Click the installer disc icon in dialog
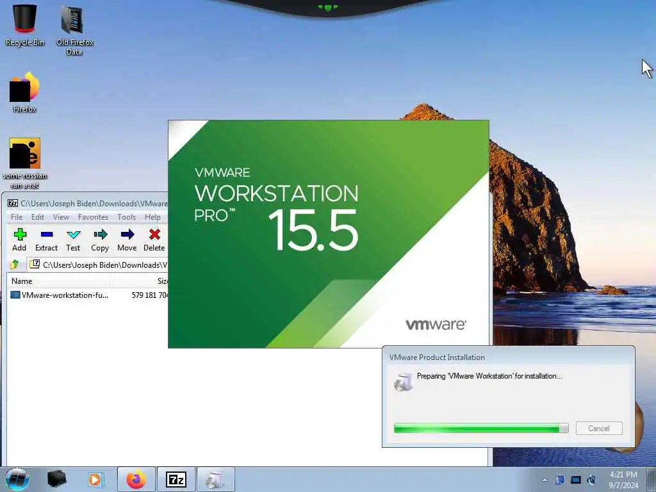The width and height of the screenshot is (656, 492). [404, 382]
